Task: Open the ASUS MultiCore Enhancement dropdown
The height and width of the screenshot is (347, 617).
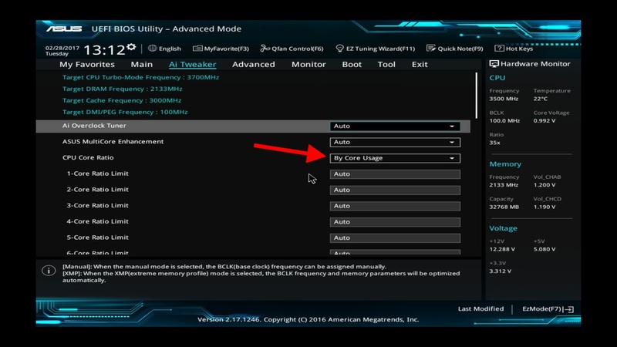Action: tap(395, 142)
